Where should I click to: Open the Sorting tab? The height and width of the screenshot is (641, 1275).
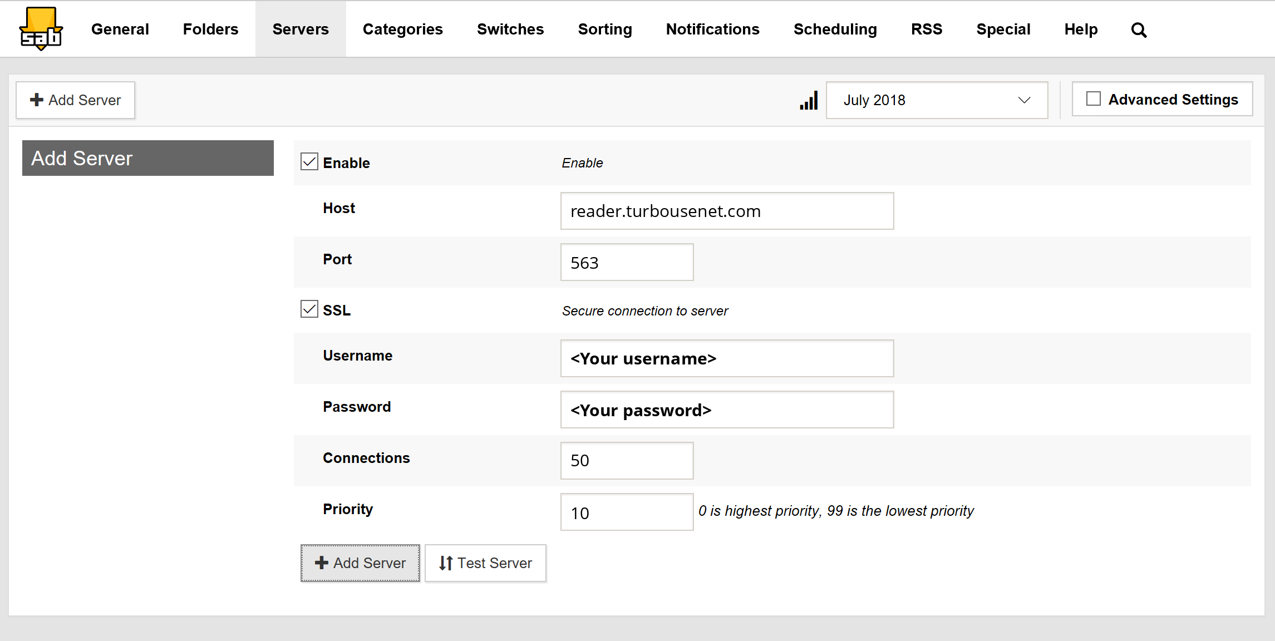[x=605, y=29]
